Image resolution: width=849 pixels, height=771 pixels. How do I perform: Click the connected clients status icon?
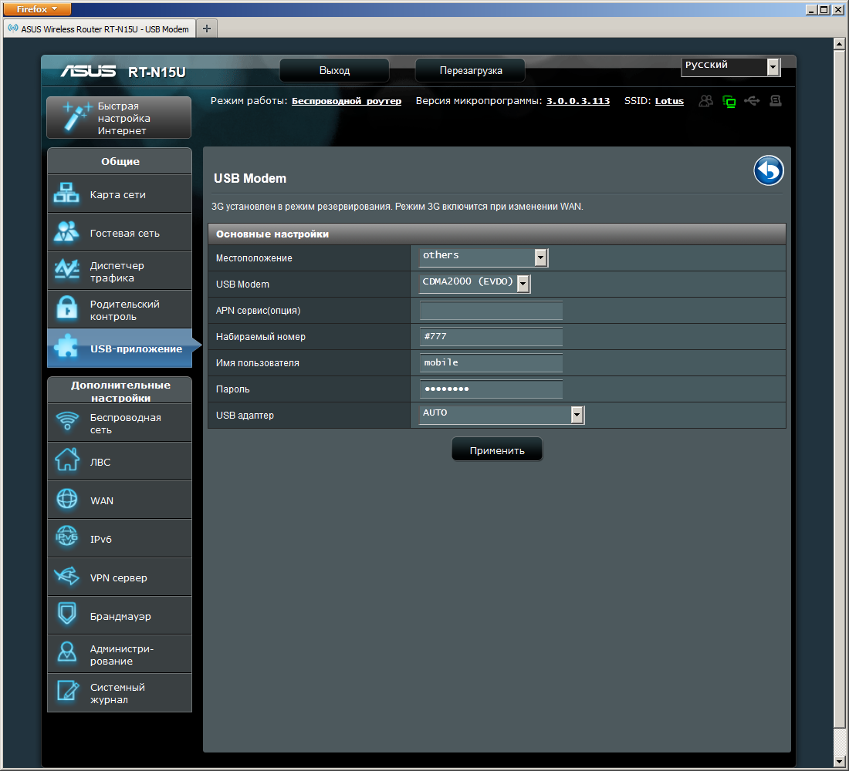coord(705,101)
